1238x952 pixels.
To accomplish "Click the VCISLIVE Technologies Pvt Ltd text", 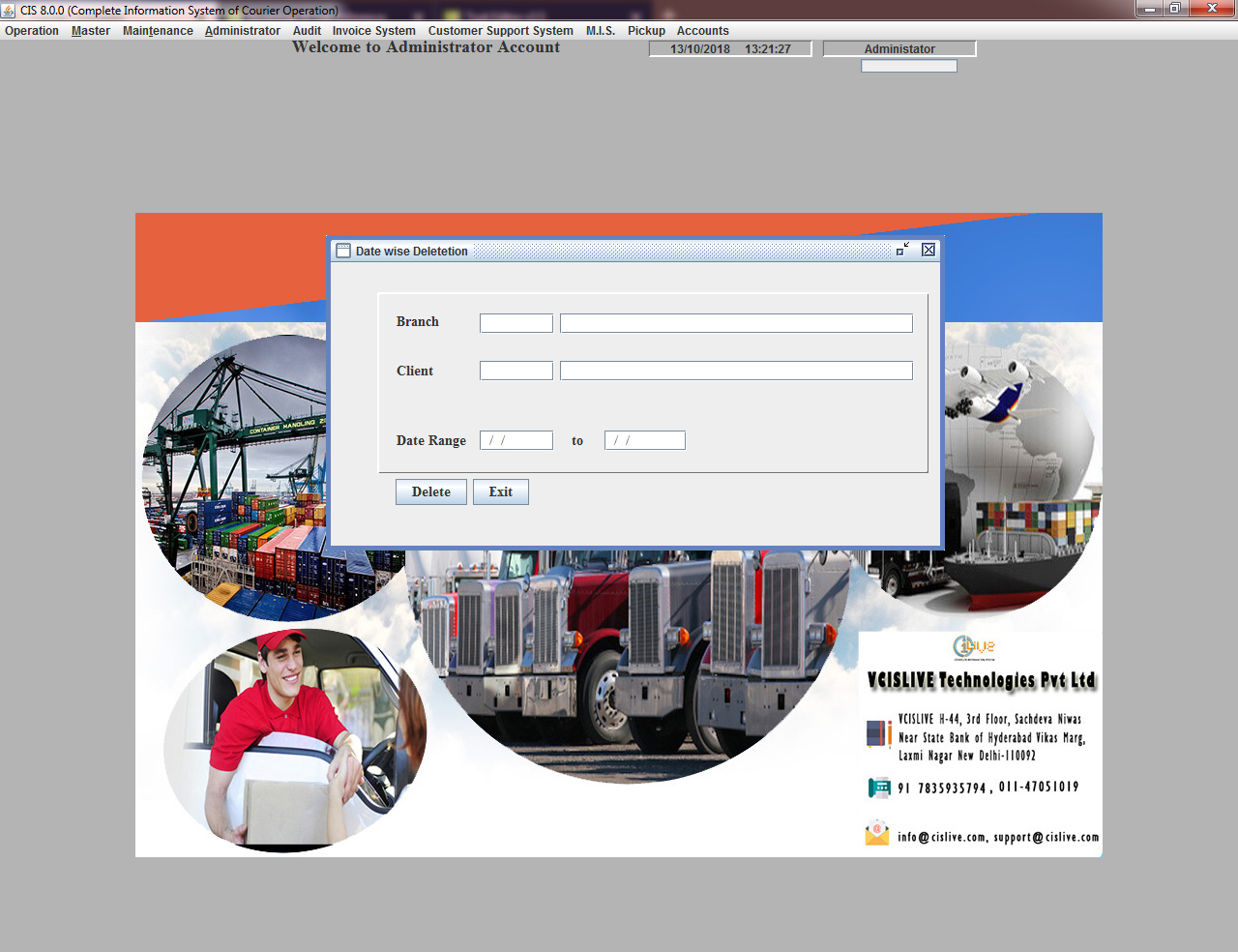I will [982, 680].
